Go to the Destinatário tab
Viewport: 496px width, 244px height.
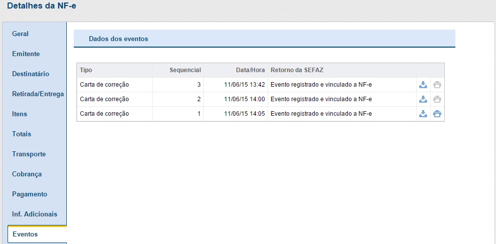(x=31, y=74)
